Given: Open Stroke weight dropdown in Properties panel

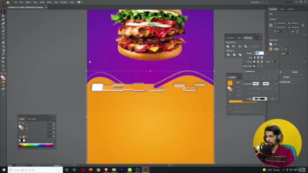Looking at the screenshot, I should 290,49.
